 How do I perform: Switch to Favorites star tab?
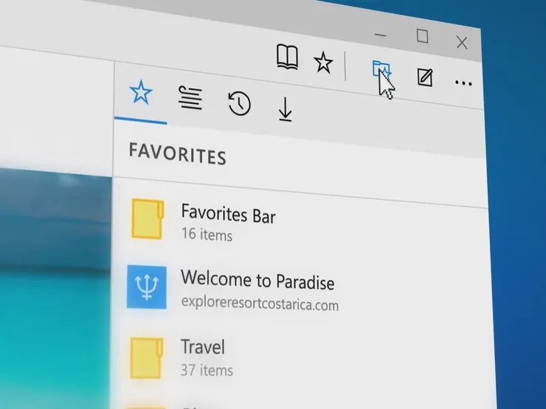point(141,93)
